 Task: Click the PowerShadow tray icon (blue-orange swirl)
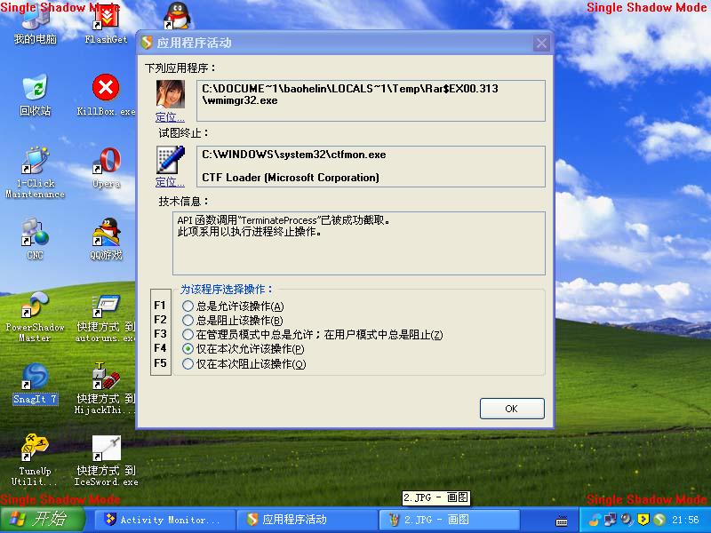click(x=595, y=520)
